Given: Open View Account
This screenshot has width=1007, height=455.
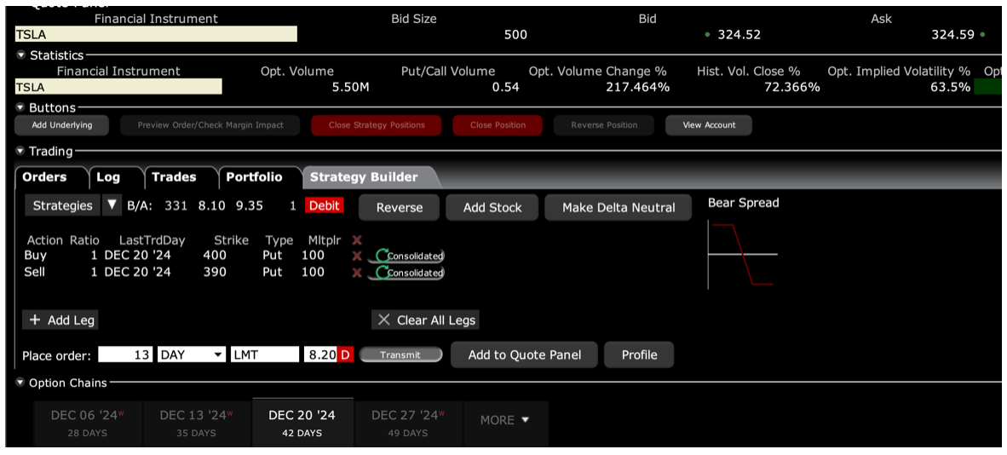Looking at the screenshot, I should coord(709,125).
